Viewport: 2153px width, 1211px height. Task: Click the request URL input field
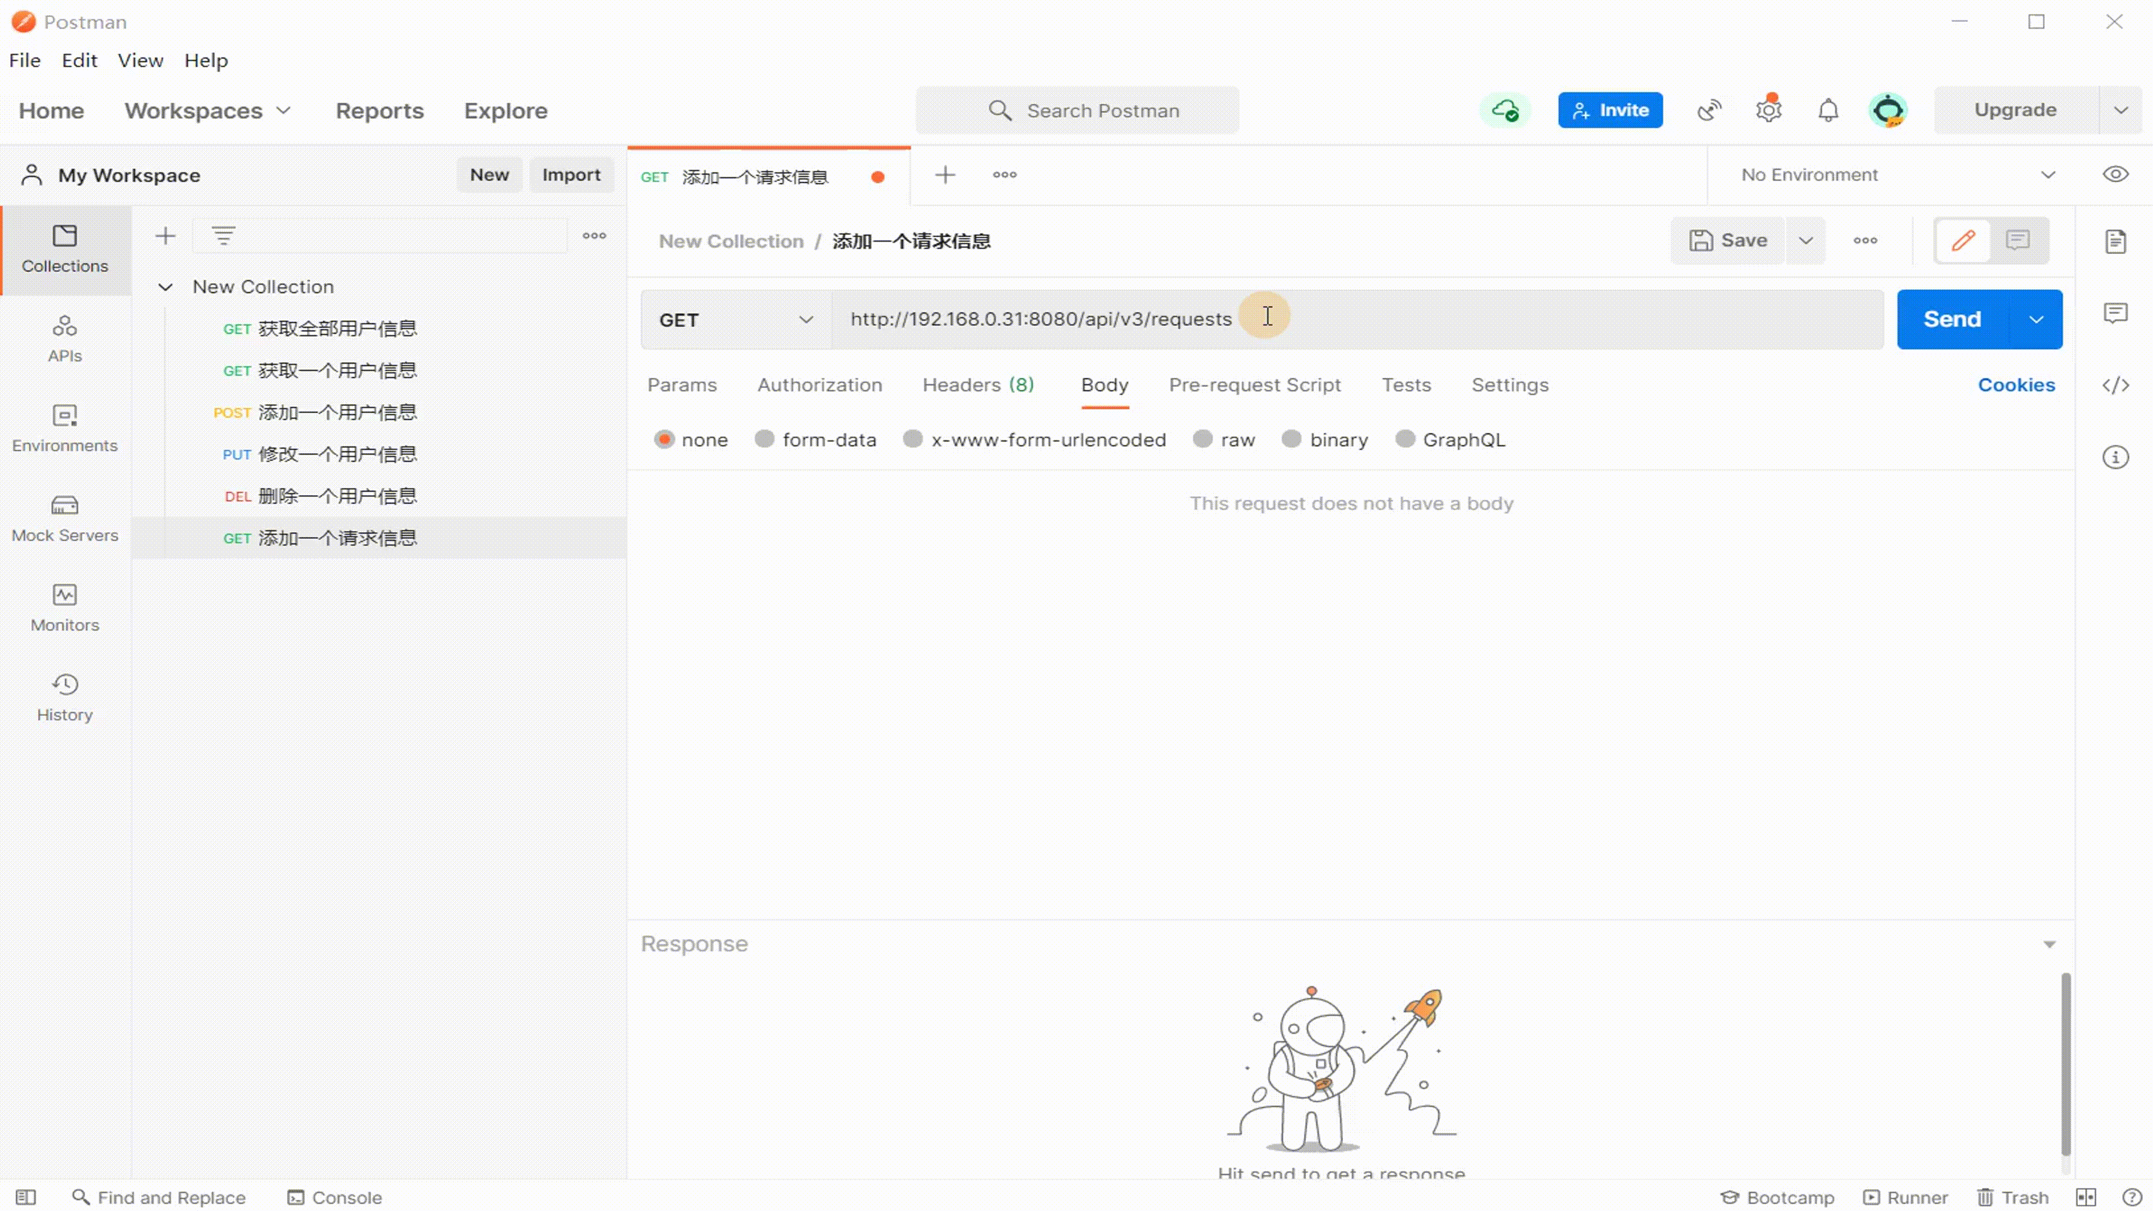pyautogui.click(x=1357, y=319)
